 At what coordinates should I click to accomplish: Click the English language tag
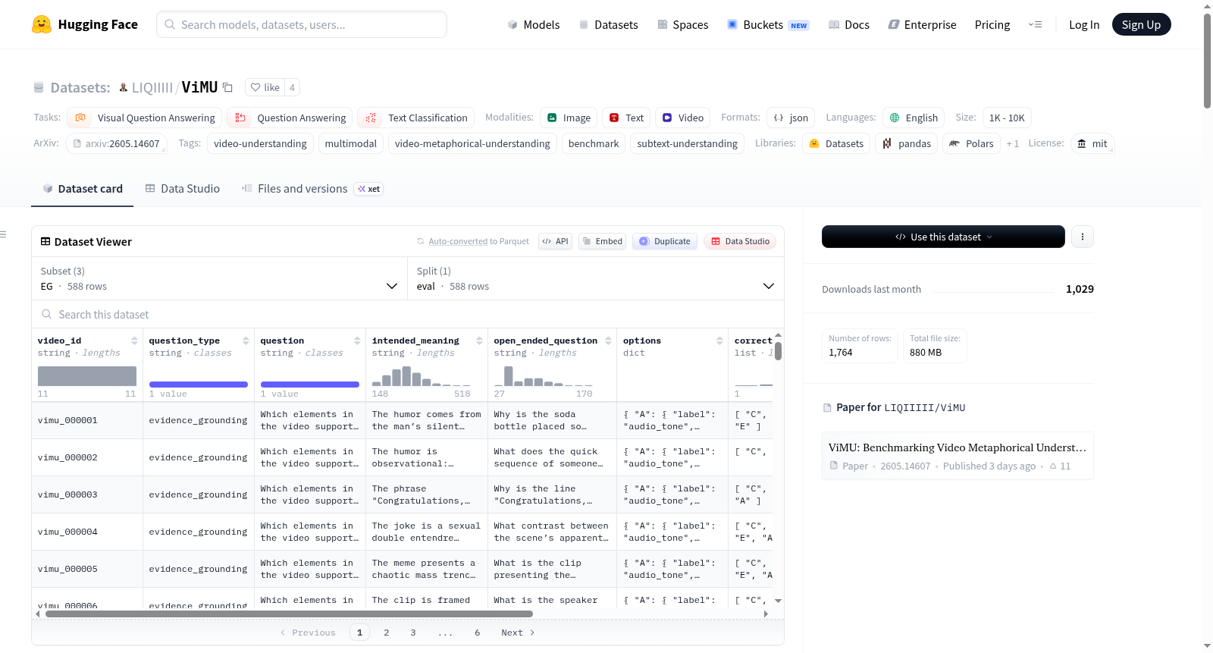(914, 118)
